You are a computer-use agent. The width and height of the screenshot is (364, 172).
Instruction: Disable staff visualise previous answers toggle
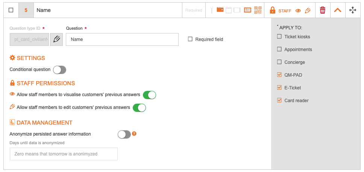(149, 95)
